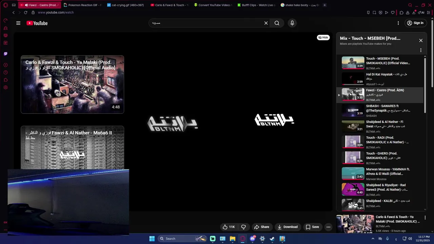Play Shabjdeed - KALBI from mix
Image resolution: width=434 pixels, height=244 pixels.
[380, 205]
